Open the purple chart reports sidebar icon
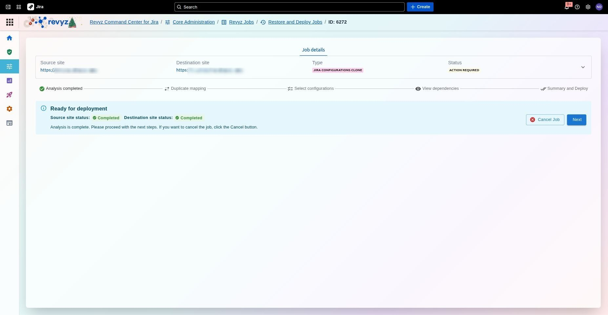 10,81
